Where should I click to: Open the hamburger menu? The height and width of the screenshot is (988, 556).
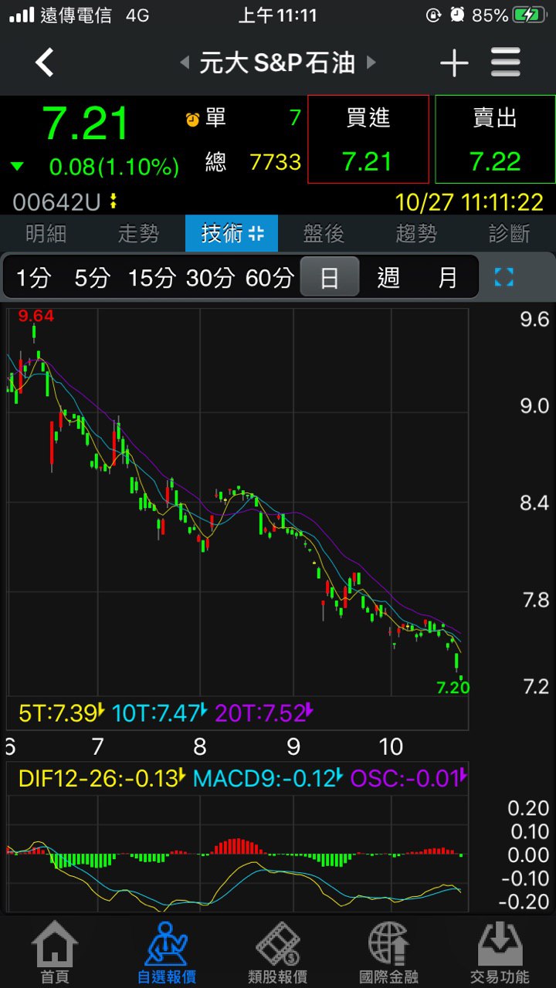coord(506,63)
